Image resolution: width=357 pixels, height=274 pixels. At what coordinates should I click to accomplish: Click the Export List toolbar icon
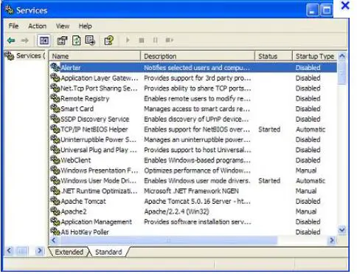(90, 41)
